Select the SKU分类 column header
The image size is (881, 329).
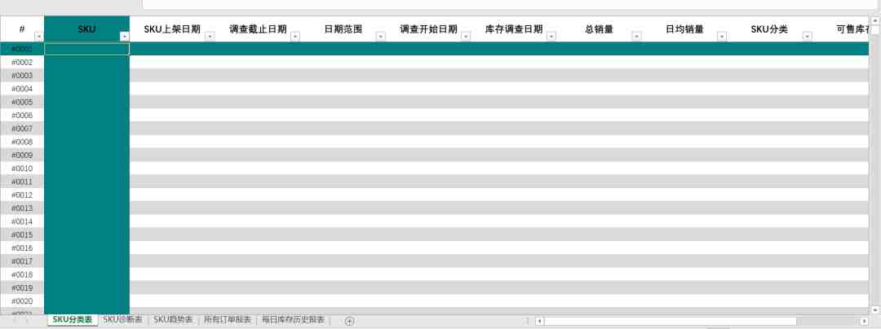click(x=769, y=29)
